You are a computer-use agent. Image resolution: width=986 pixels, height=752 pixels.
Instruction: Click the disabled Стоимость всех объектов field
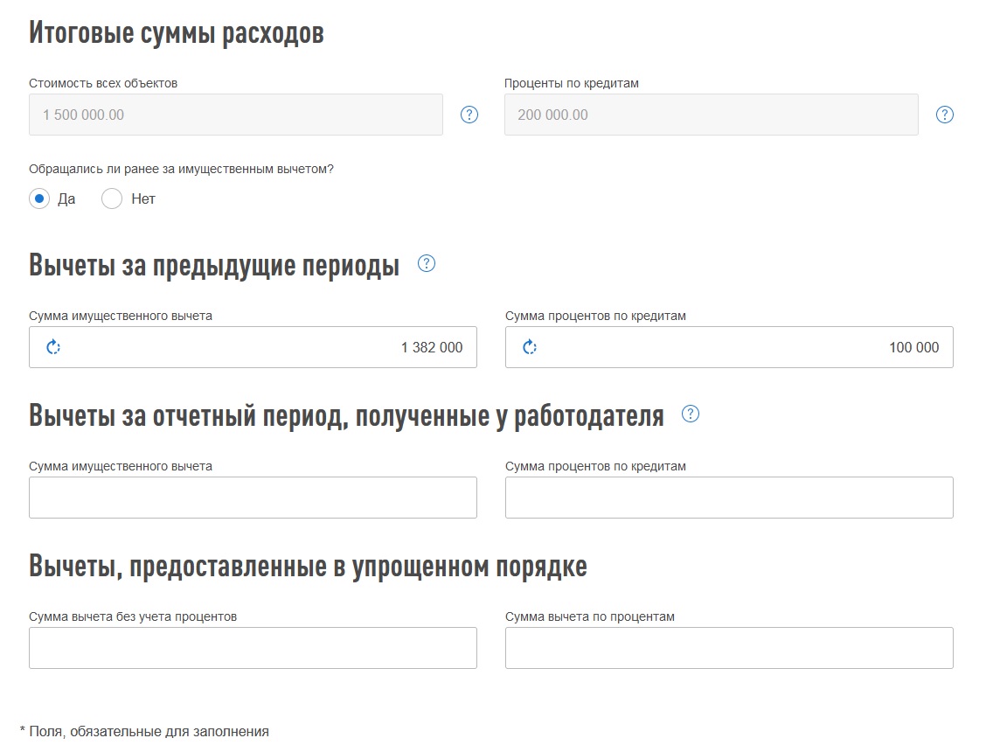(x=236, y=115)
